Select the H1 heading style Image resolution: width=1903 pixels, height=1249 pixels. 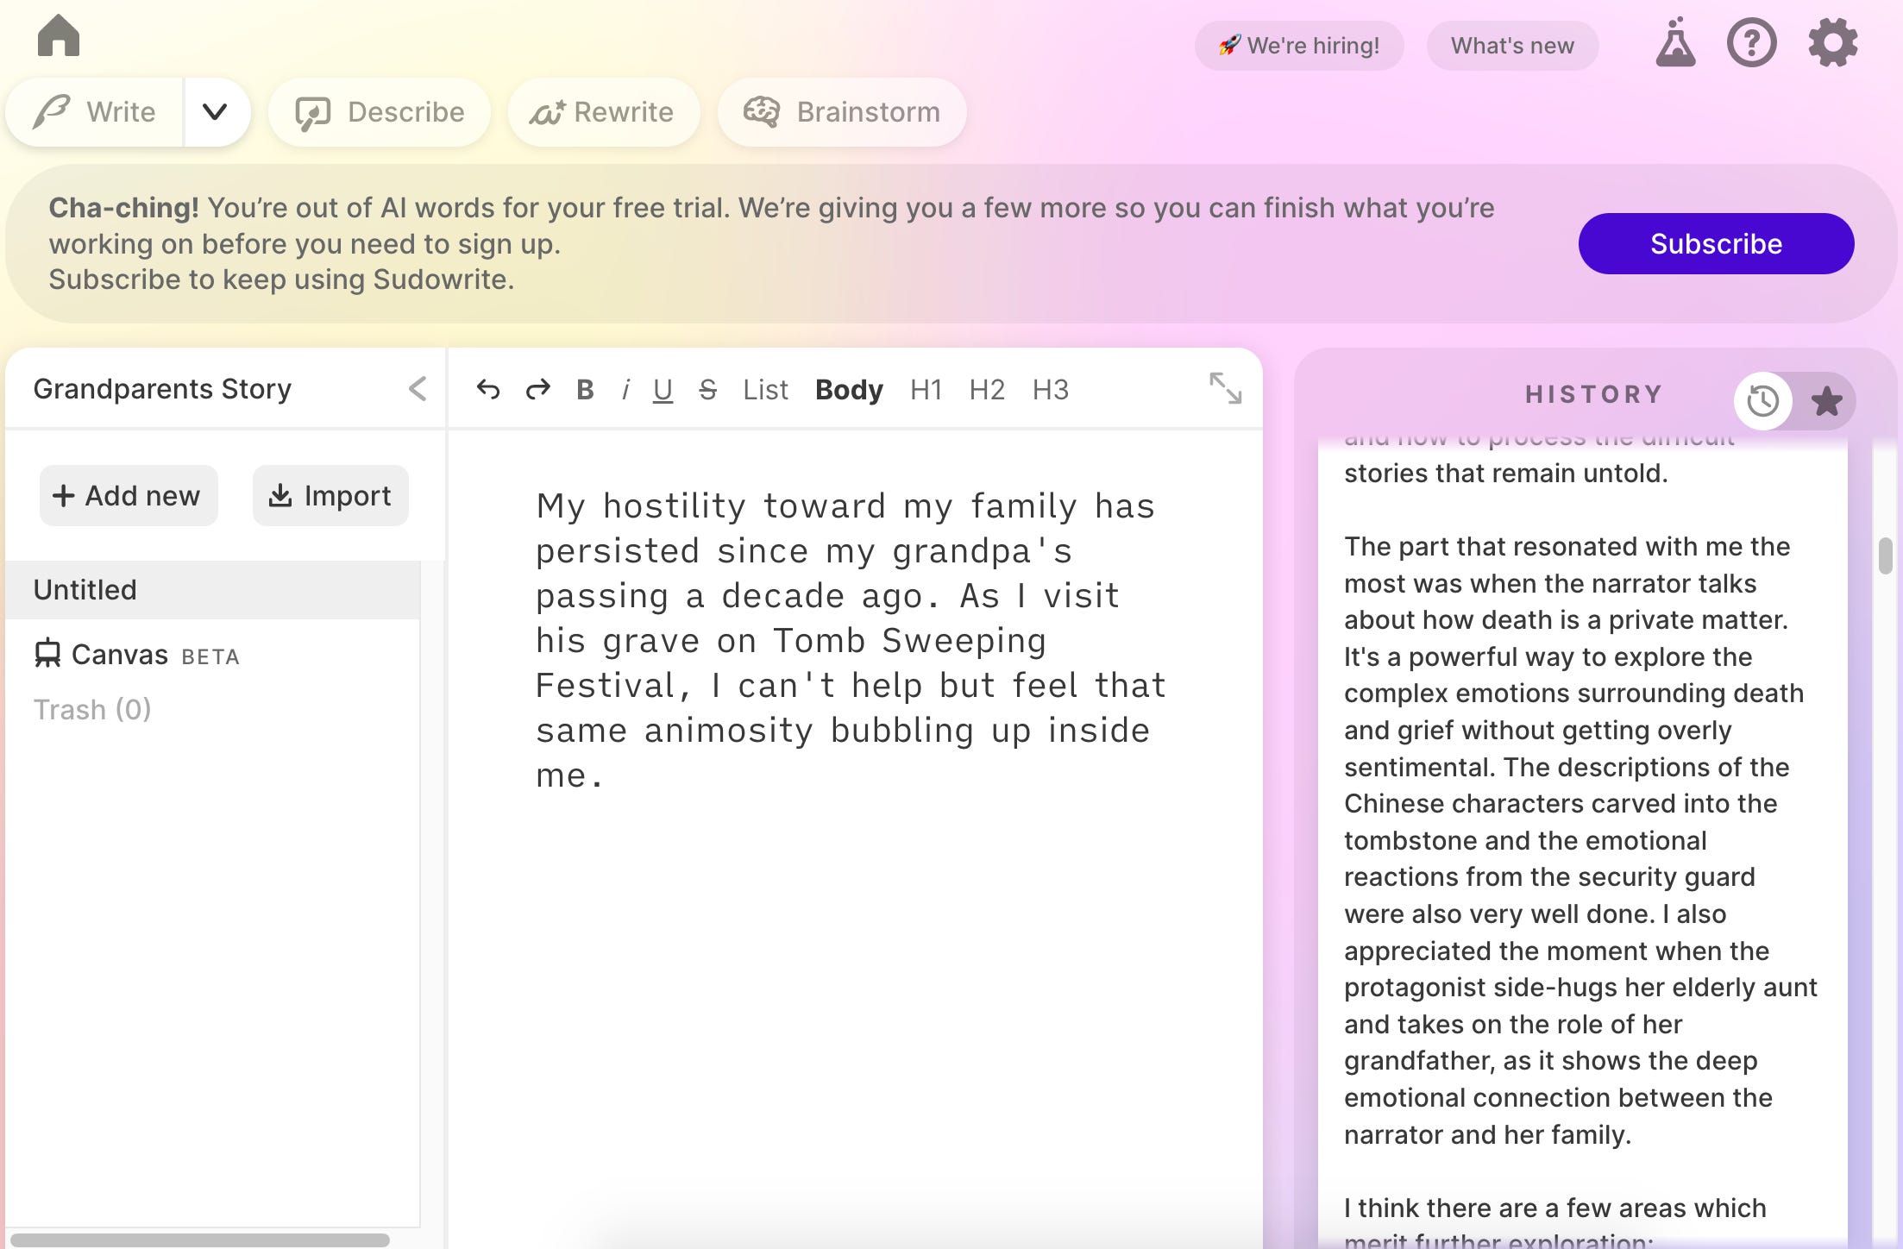(x=926, y=390)
